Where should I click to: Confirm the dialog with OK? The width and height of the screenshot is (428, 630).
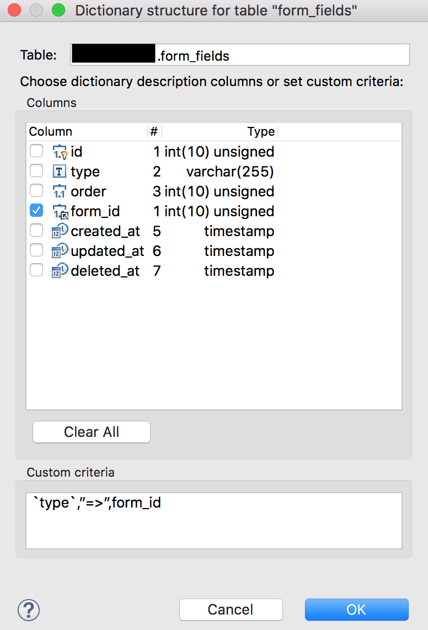(x=356, y=610)
